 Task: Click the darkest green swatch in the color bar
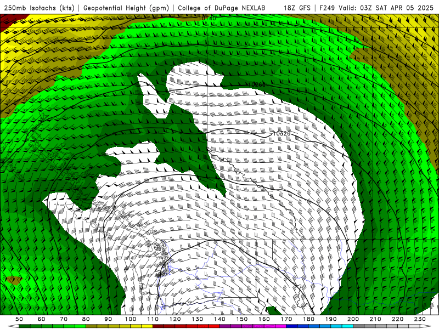25,326
